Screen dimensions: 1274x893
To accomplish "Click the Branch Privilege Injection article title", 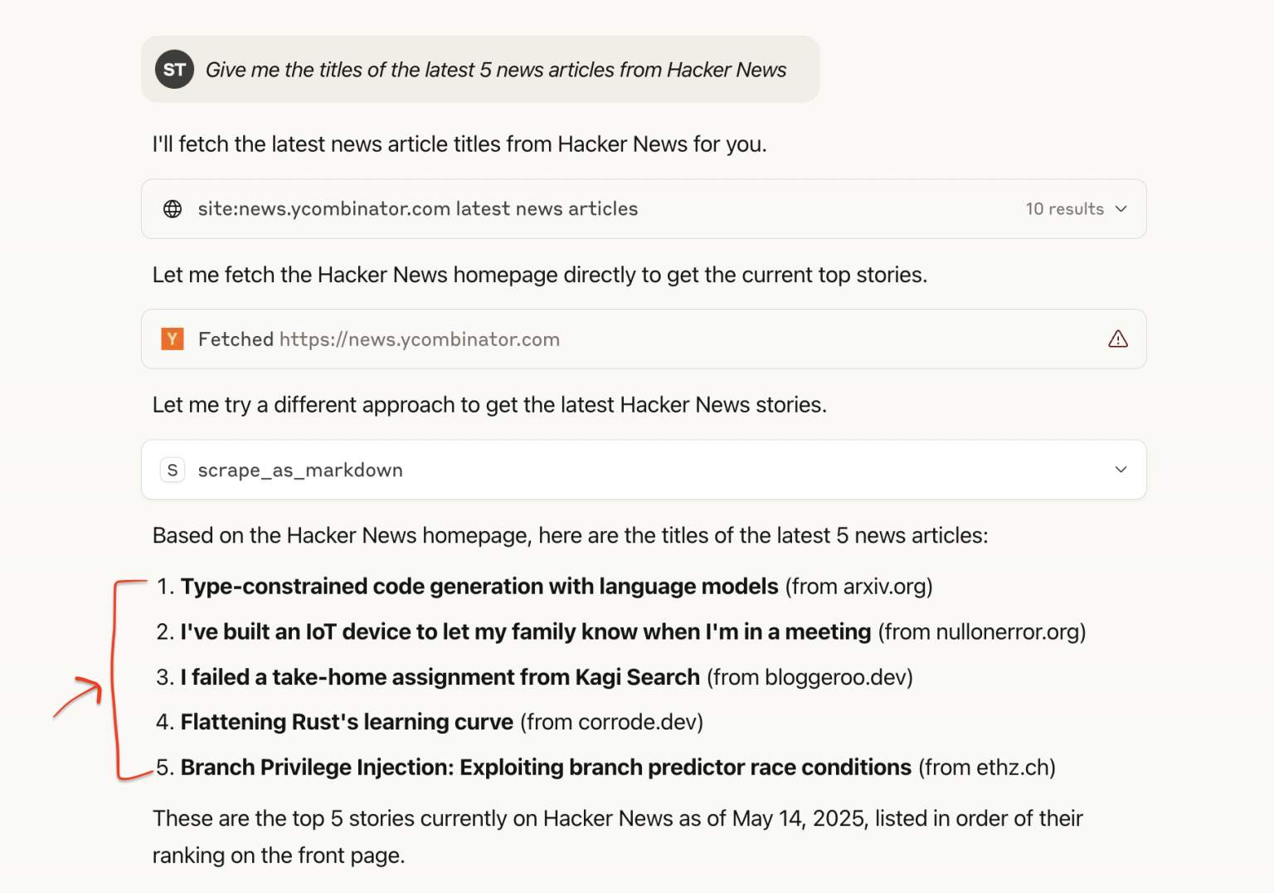I will 545,767.
